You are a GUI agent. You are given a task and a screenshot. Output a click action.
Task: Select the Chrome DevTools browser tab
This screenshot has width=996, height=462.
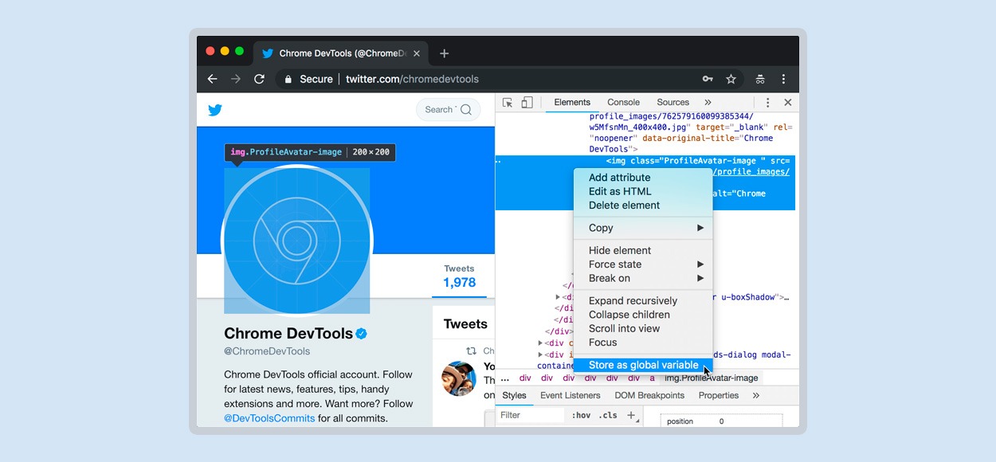(x=342, y=53)
